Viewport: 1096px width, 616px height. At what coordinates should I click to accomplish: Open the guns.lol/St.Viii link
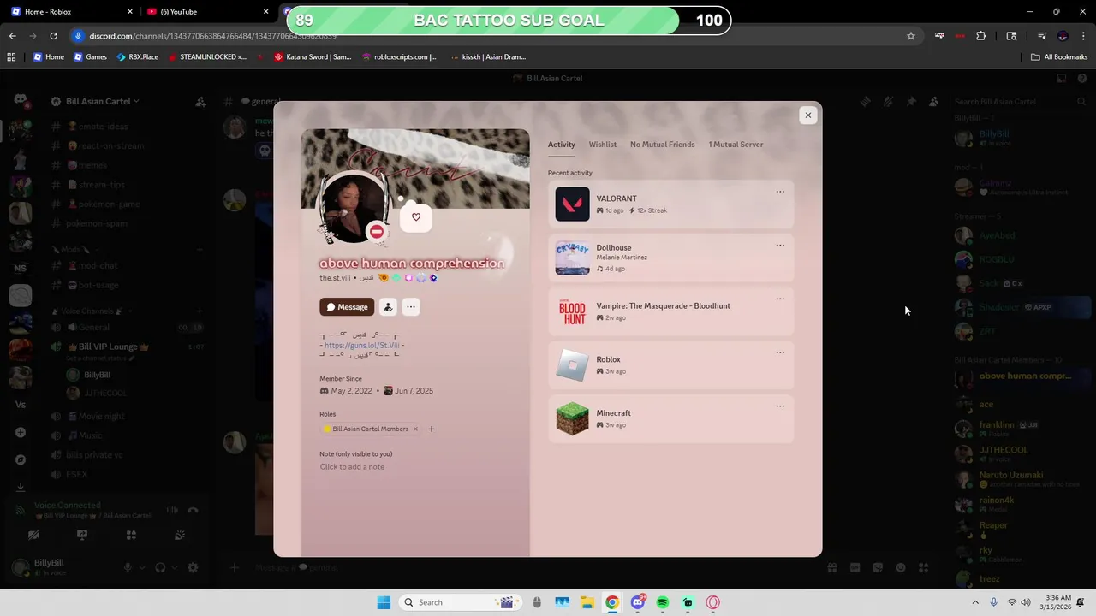coord(362,346)
